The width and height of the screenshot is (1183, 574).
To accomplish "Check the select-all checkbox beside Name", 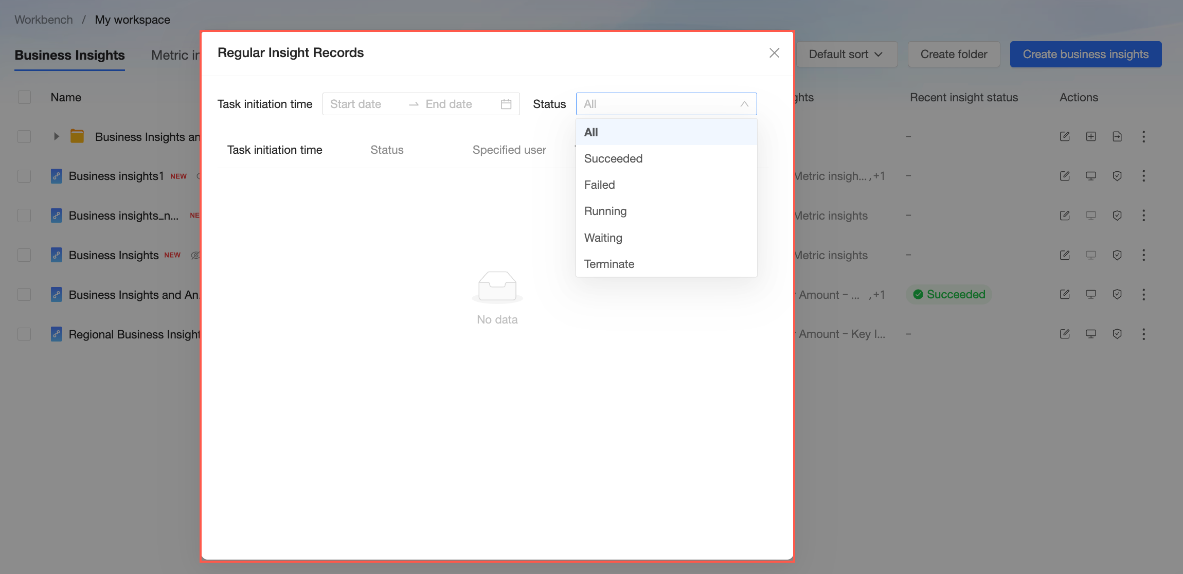I will [x=24, y=97].
